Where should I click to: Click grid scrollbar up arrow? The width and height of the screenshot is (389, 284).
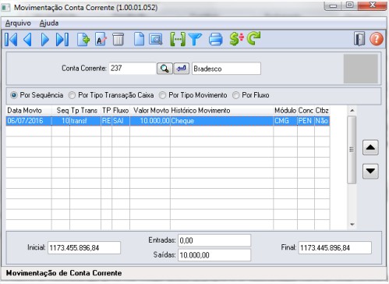[352, 111]
